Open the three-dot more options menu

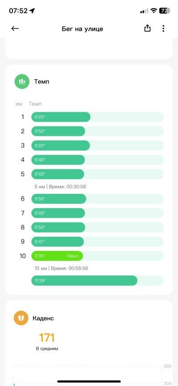pyautogui.click(x=163, y=29)
